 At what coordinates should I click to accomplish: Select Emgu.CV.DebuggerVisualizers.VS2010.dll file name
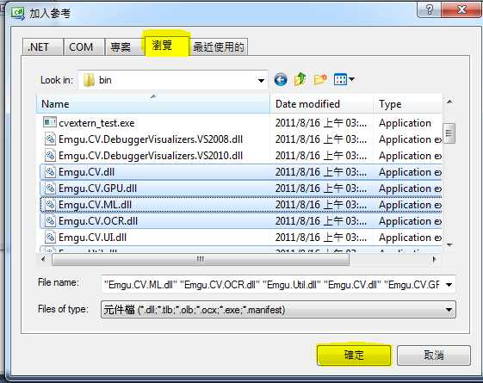(x=151, y=156)
